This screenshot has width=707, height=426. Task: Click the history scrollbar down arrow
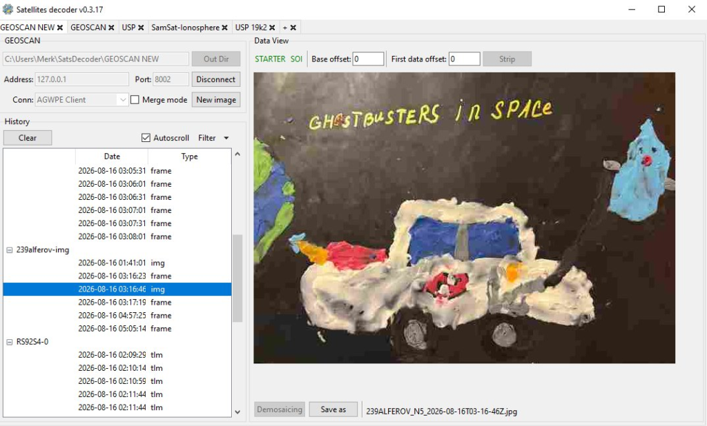point(238,412)
